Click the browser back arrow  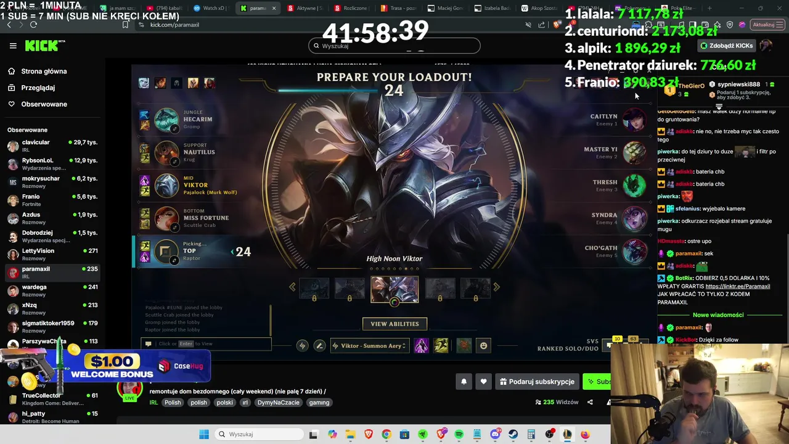[x=9, y=25]
